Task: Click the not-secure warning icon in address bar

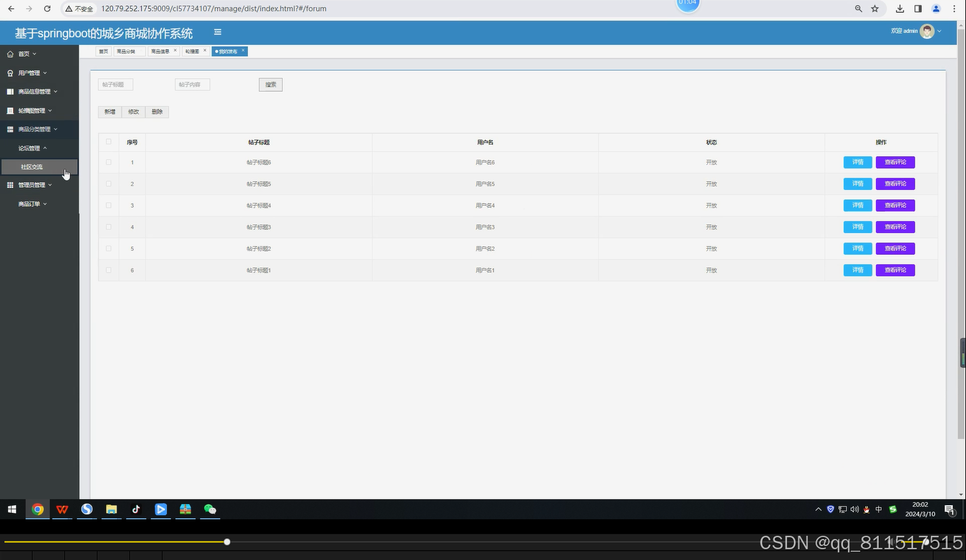Action: (69, 9)
